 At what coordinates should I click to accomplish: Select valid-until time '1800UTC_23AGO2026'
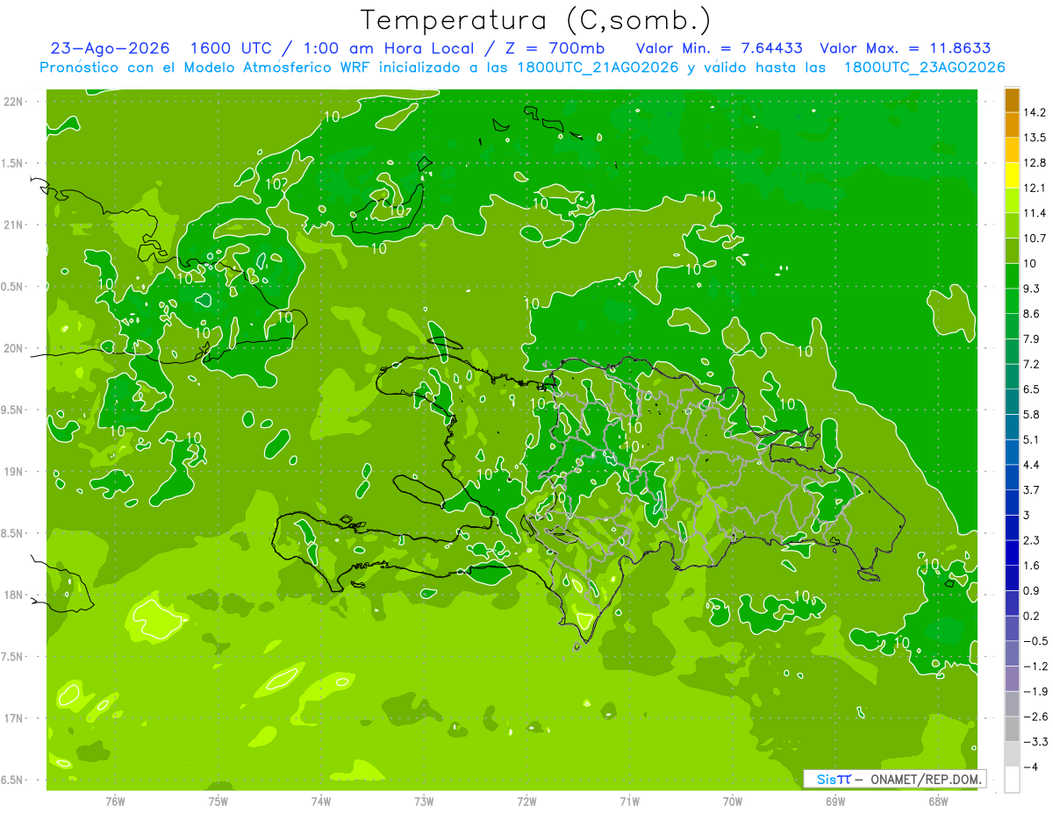coord(924,68)
